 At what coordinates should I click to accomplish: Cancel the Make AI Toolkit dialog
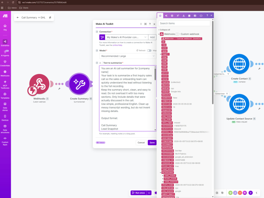pos(141,143)
